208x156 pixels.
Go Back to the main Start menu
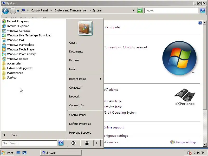coord(33,135)
